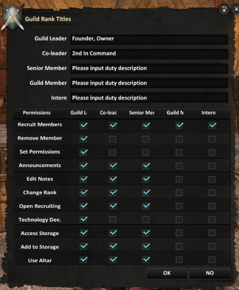Enable Use Altar for Intern

(x=212, y=260)
